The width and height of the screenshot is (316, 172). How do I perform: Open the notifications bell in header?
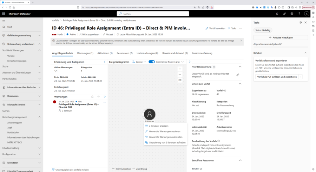[x=277, y=14]
